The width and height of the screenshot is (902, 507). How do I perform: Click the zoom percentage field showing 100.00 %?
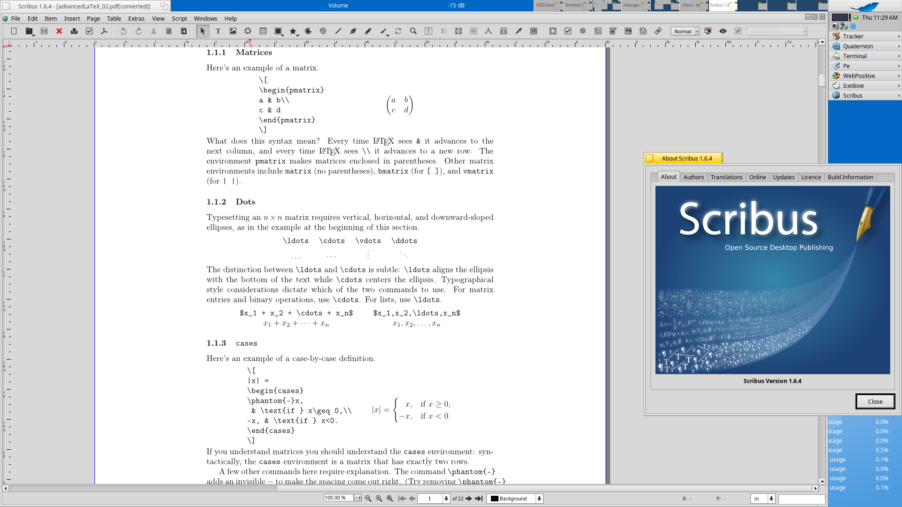pyautogui.click(x=338, y=498)
